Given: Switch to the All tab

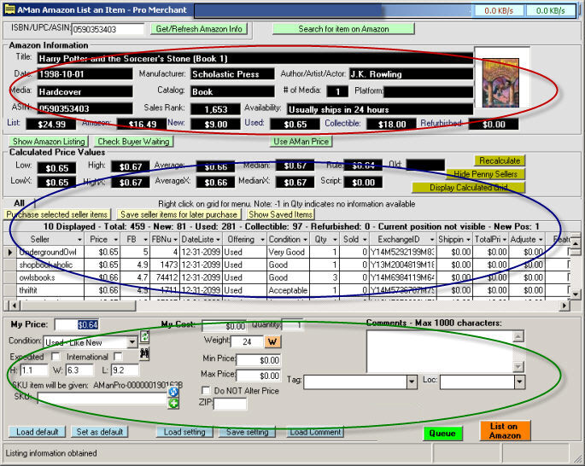Looking at the screenshot, I should [x=18, y=202].
